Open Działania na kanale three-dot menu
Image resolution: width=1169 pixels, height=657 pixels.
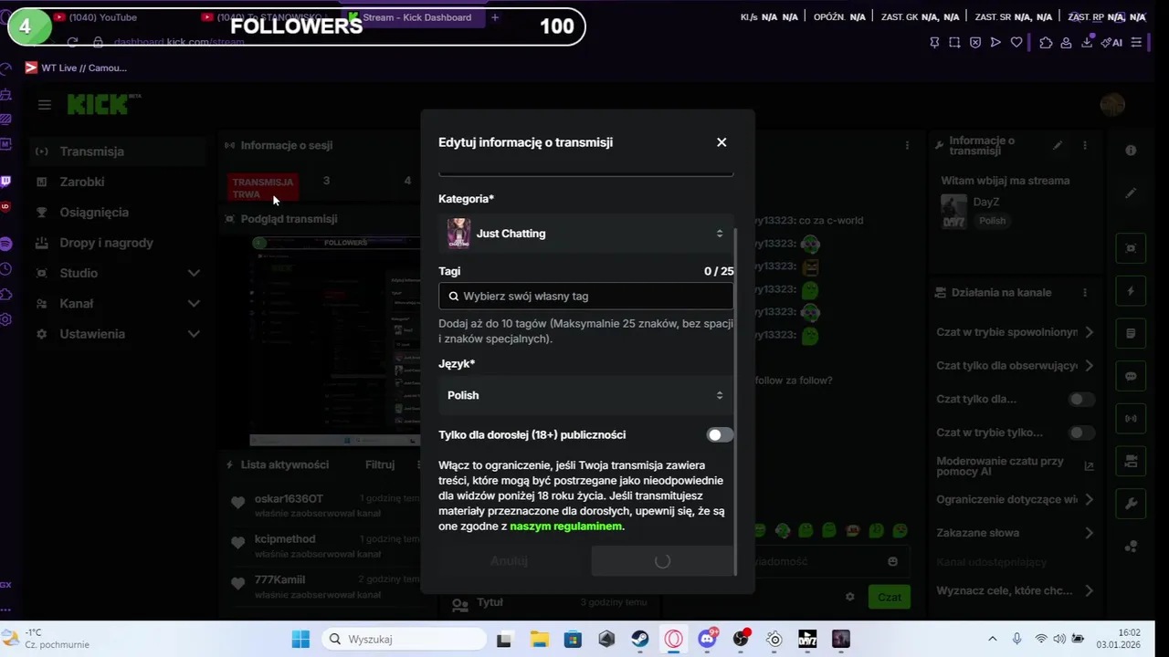point(1085,293)
